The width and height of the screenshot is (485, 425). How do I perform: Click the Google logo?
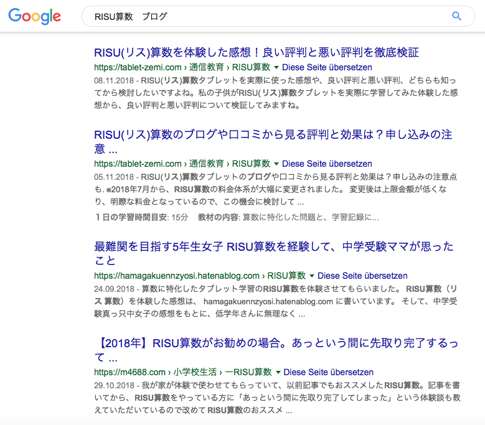tap(35, 16)
